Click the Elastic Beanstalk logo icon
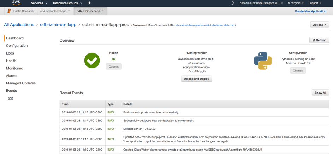This screenshot has height=159, width=333. [9, 11]
